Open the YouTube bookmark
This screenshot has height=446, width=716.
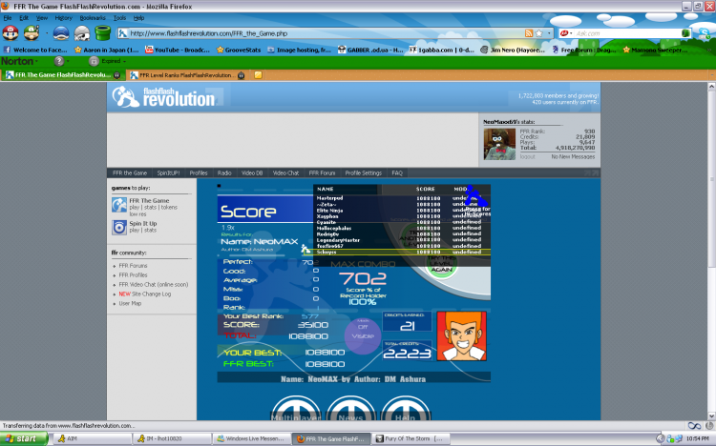coord(178,50)
